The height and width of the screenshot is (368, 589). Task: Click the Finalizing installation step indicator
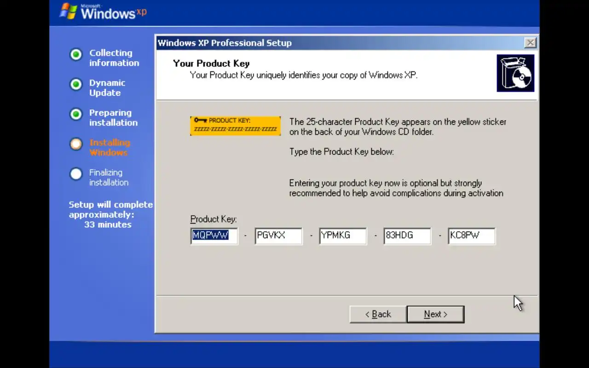[76, 174]
